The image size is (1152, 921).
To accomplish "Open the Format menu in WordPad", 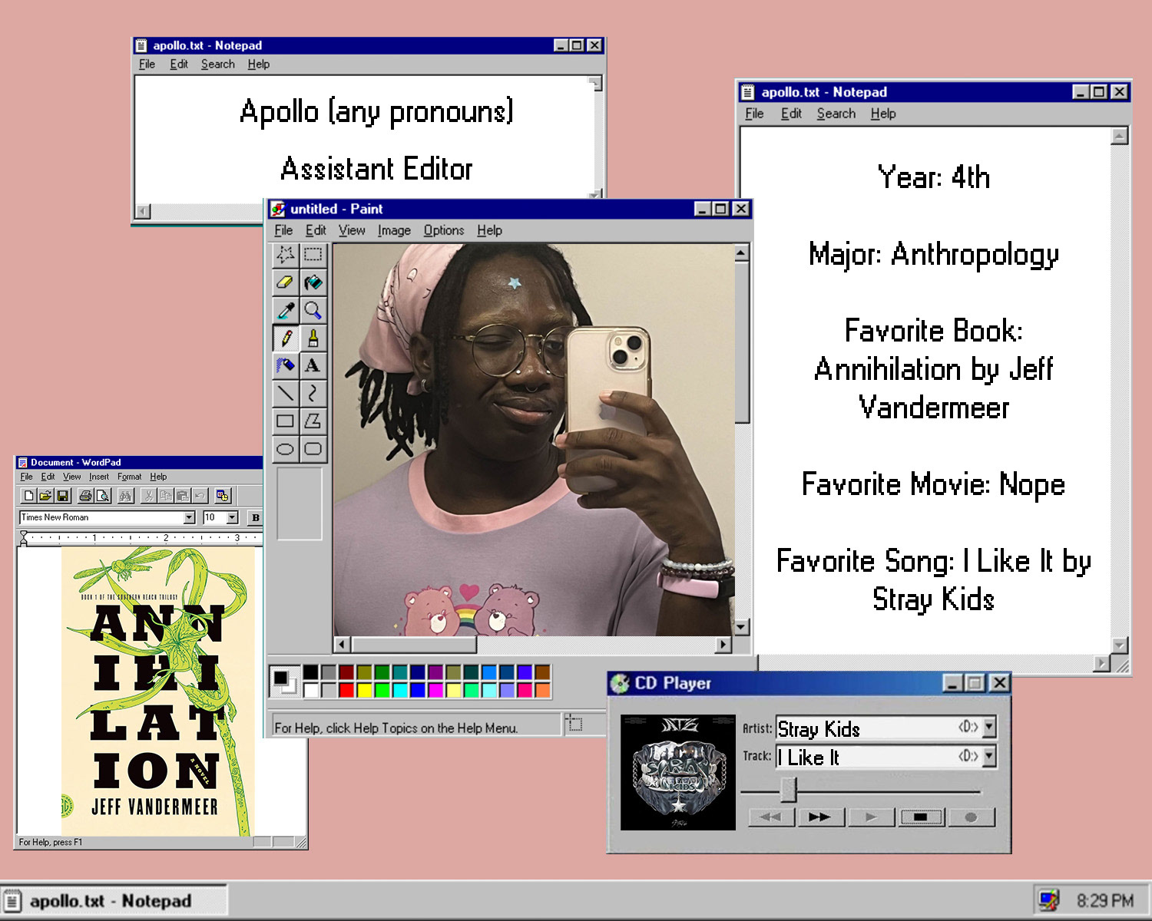I will coord(129,477).
